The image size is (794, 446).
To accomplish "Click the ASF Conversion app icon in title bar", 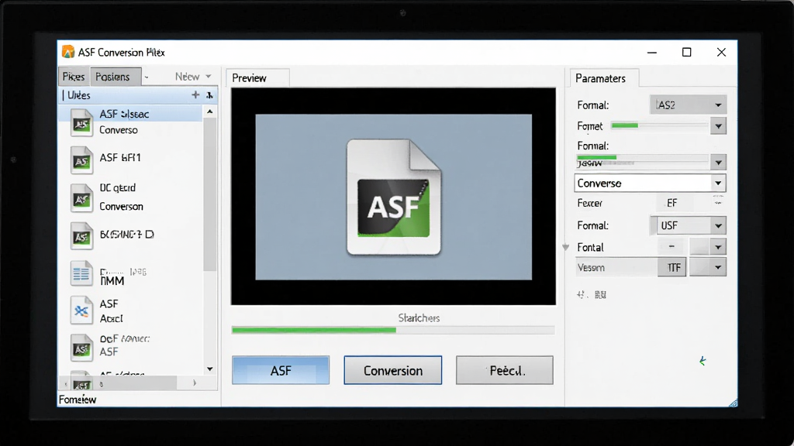I will coord(68,52).
